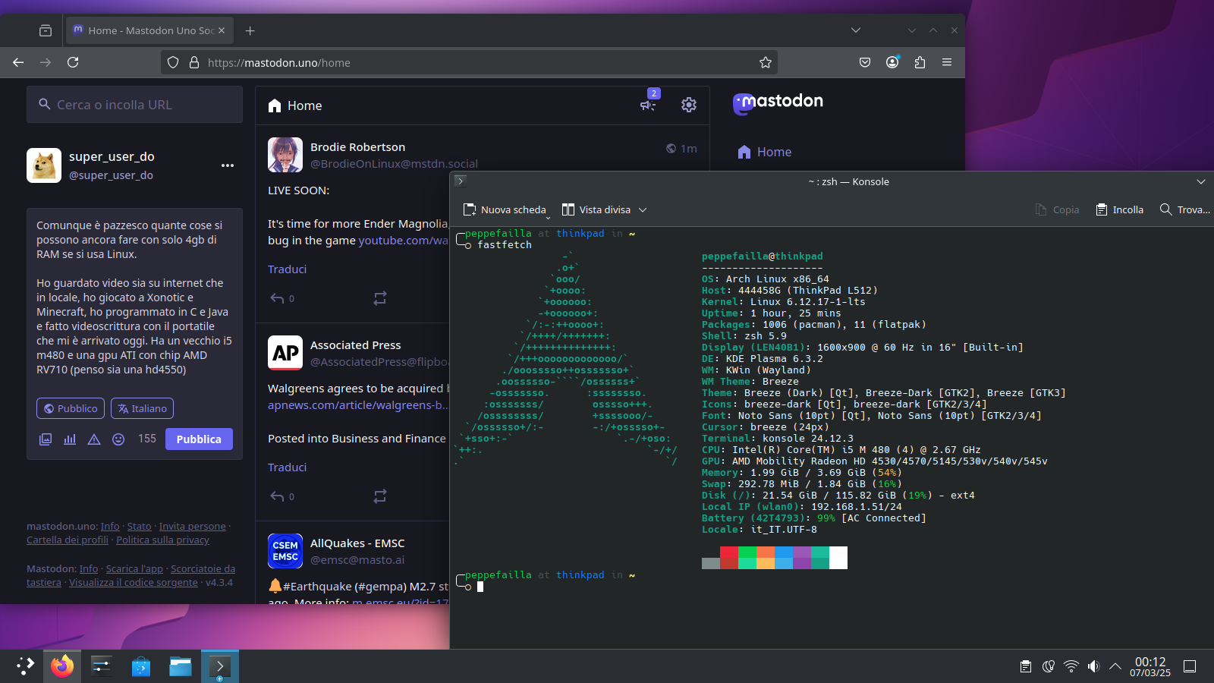Open Dolphin file manager from taskbar
The width and height of the screenshot is (1214, 683).
(181, 666)
